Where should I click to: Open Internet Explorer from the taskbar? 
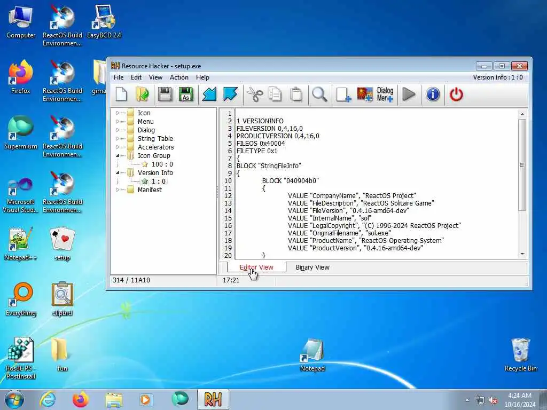48,399
